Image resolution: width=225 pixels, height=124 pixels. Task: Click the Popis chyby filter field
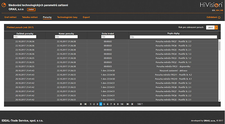pyautogui.click(x=173, y=37)
